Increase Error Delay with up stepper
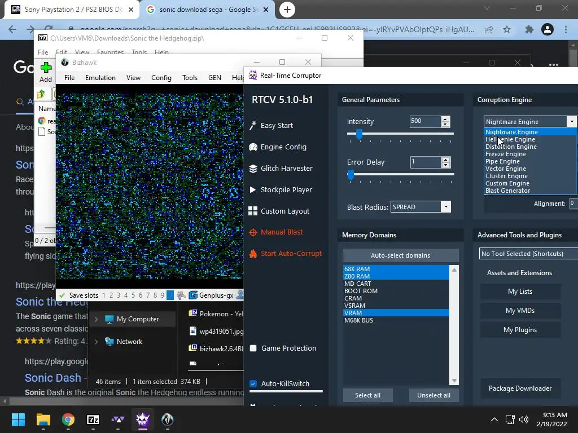The width and height of the screenshot is (578, 433). pos(446,160)
